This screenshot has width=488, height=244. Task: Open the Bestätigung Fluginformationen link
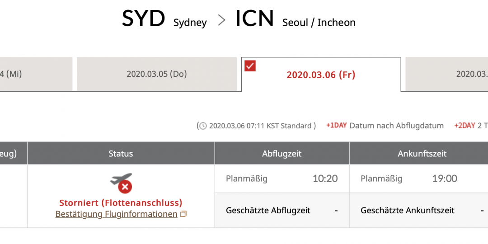point(117,214)
